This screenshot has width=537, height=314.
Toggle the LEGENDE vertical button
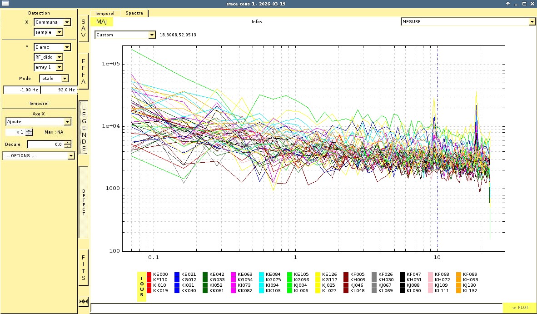coord(84,127)
